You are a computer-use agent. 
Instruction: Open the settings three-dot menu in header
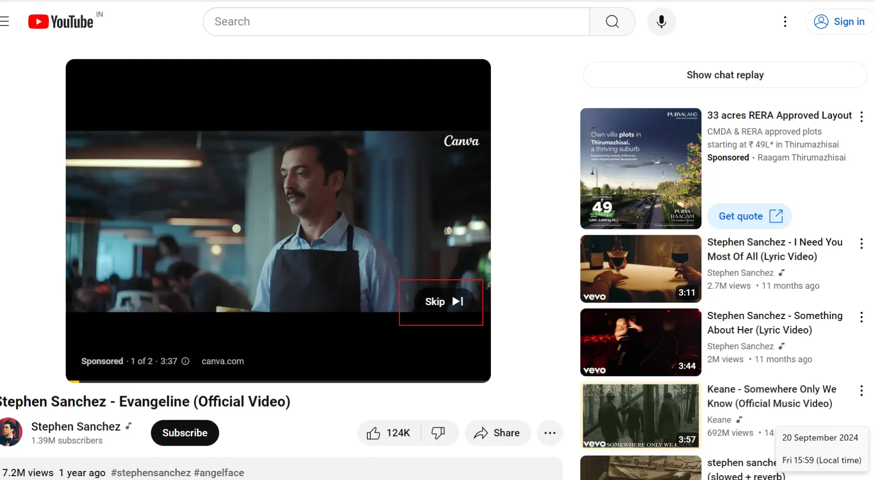[785, 22]
